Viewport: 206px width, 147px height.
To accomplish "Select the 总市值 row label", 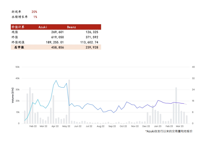I will 19,47.
